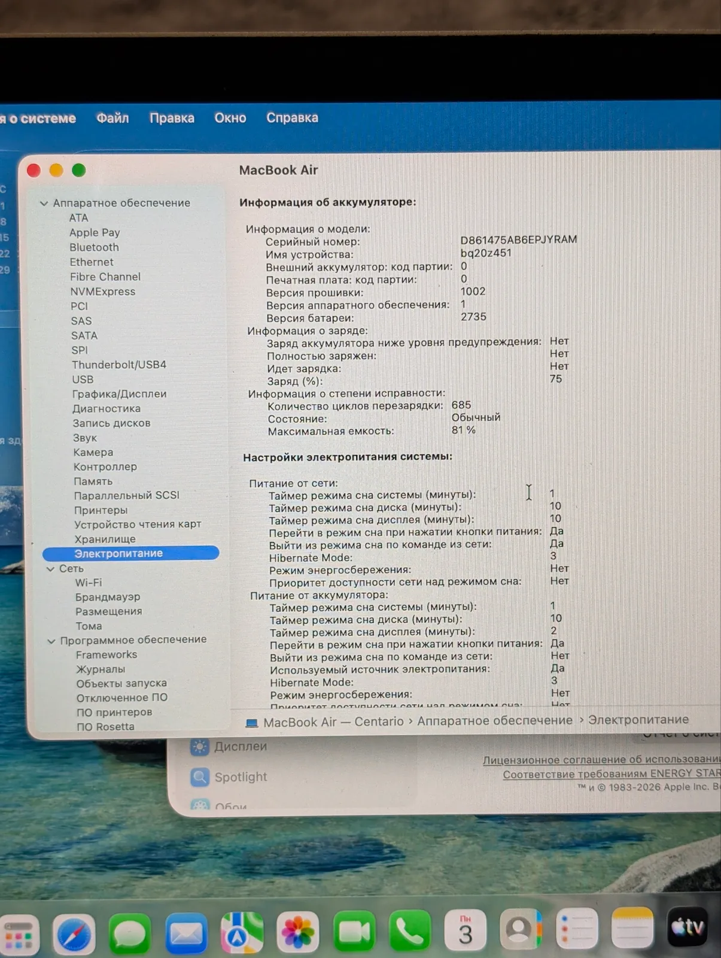Select ATA in the sidebar
721x958 pixels.
pos(78,218)
